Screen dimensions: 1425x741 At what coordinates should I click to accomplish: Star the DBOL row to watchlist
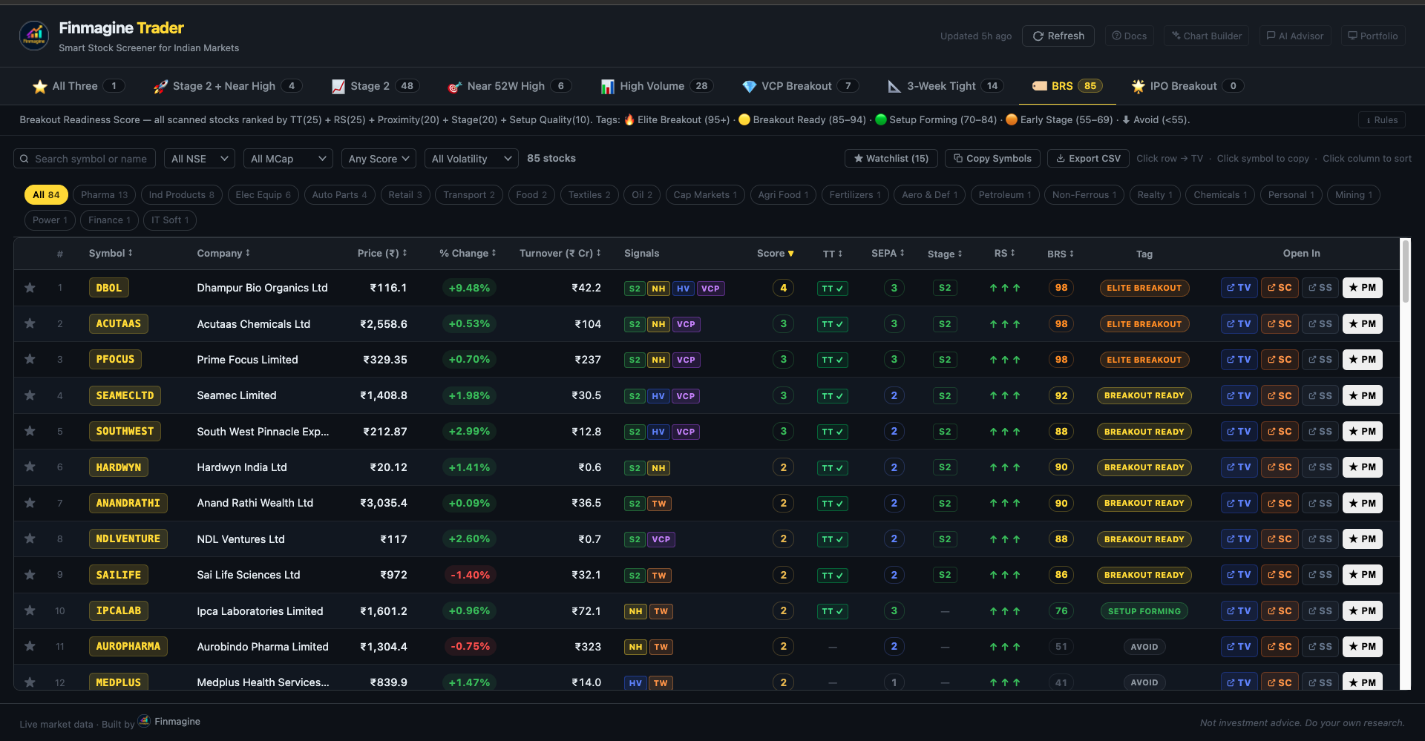[x=30, y=288]
